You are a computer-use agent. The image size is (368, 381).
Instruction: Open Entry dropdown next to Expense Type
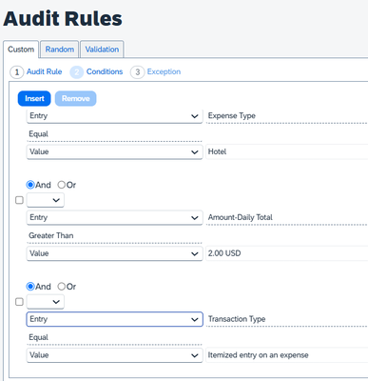[x=114, y=116]
